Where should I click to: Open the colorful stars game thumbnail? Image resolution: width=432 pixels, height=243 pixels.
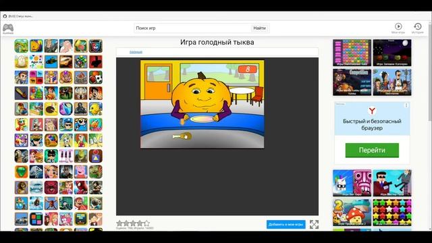pos(392,213)
